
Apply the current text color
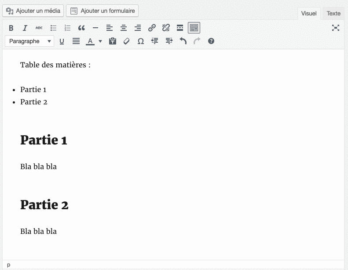point(90,41)
